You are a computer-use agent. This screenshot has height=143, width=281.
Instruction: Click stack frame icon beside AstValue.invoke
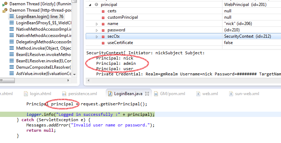point(12,74)
